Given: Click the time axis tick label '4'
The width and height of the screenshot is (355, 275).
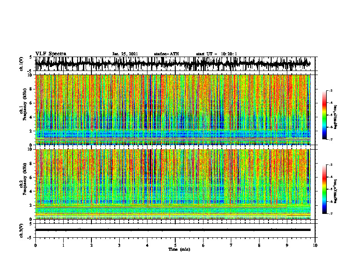Looking at the screenshot, I should point(147,245).
